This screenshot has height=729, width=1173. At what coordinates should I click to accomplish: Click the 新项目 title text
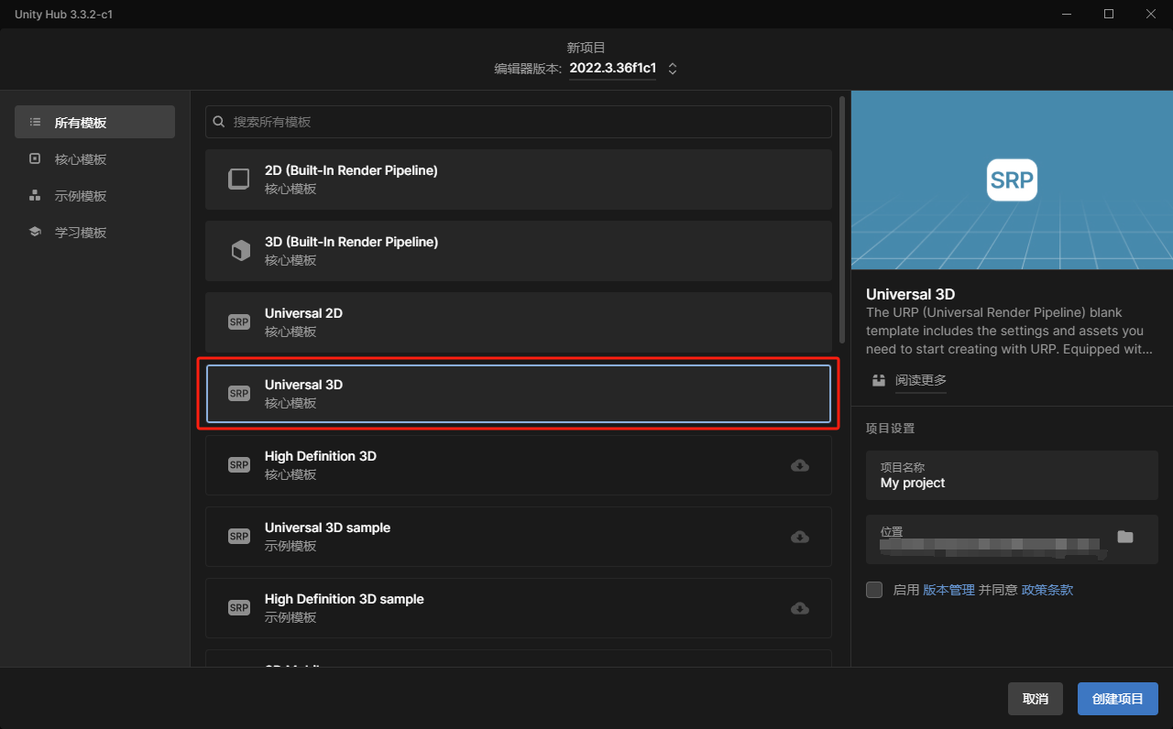[x=586, y=48]
